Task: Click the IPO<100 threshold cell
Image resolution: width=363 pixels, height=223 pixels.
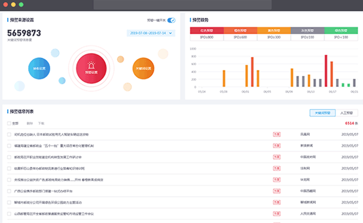Action: point(341,37)
